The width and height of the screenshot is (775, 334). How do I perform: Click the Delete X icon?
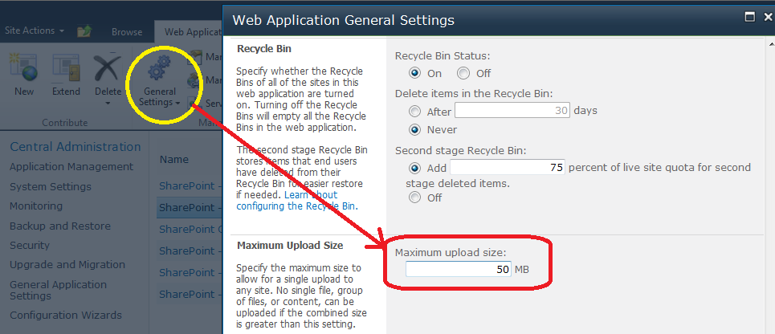click(108, 67)
